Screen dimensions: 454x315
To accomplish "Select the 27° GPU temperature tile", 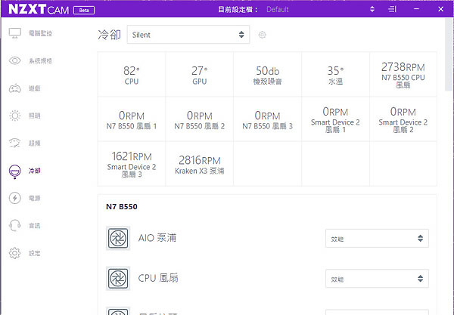I will point(200,74).
